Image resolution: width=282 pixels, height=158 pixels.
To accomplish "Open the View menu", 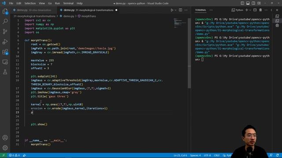I will pyautogui.click(x=42, y=3).
